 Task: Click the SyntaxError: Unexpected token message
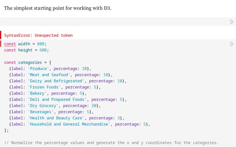38,35
